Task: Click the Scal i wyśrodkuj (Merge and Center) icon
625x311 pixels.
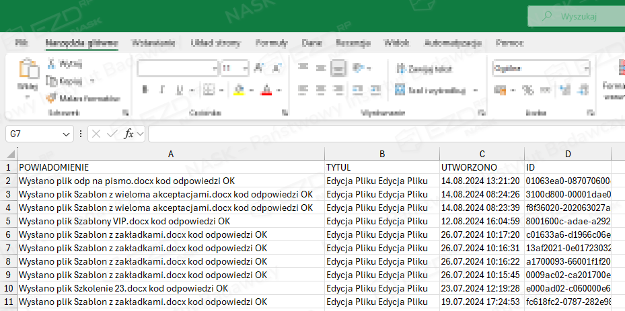Action: click(x=400, y=90)
